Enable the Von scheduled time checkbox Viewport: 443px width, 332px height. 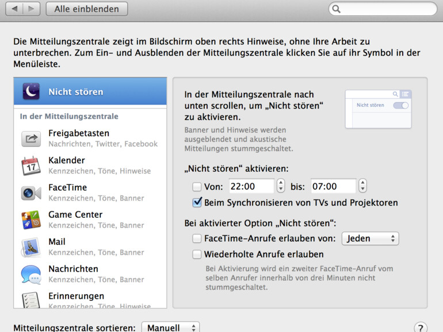click(197, 187)
